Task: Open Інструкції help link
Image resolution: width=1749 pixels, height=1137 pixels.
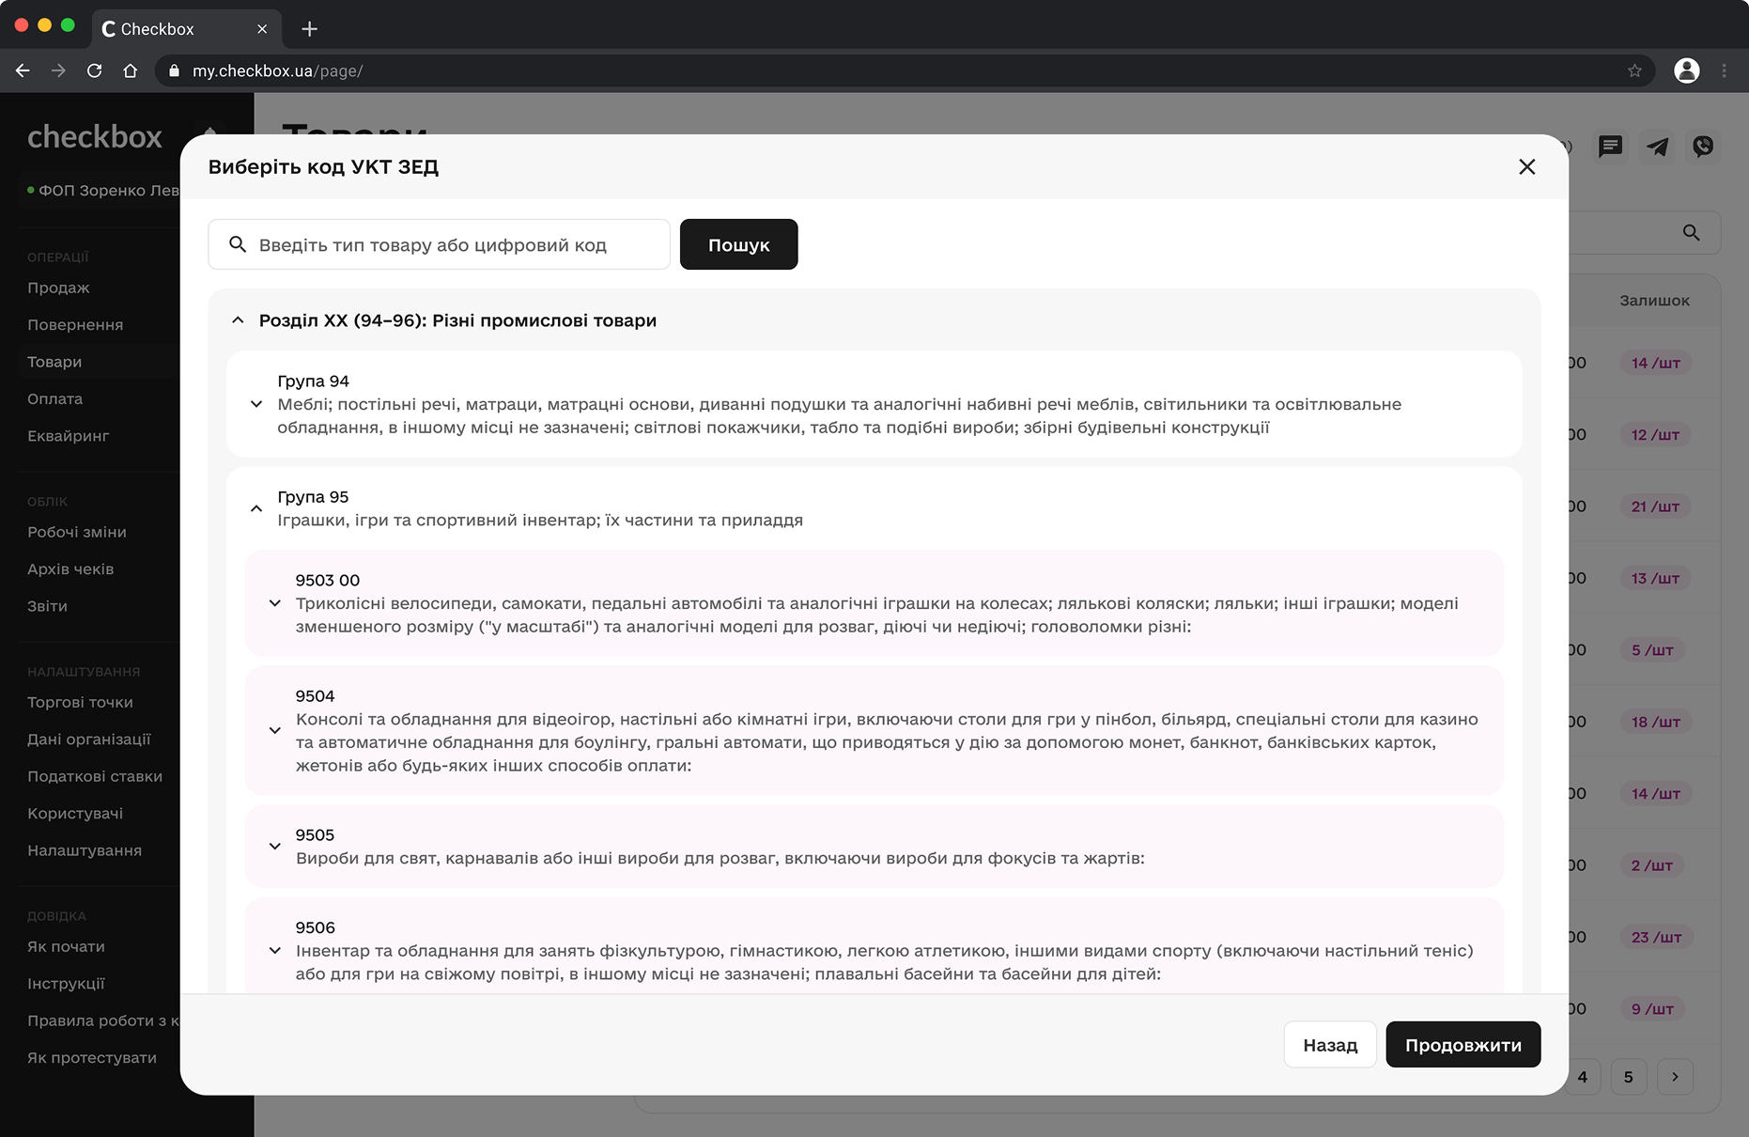Action: 66,984
